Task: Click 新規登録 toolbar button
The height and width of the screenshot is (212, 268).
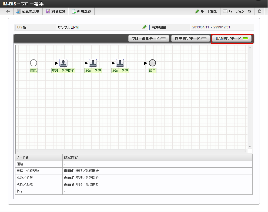Action: [x=82, y=11]
